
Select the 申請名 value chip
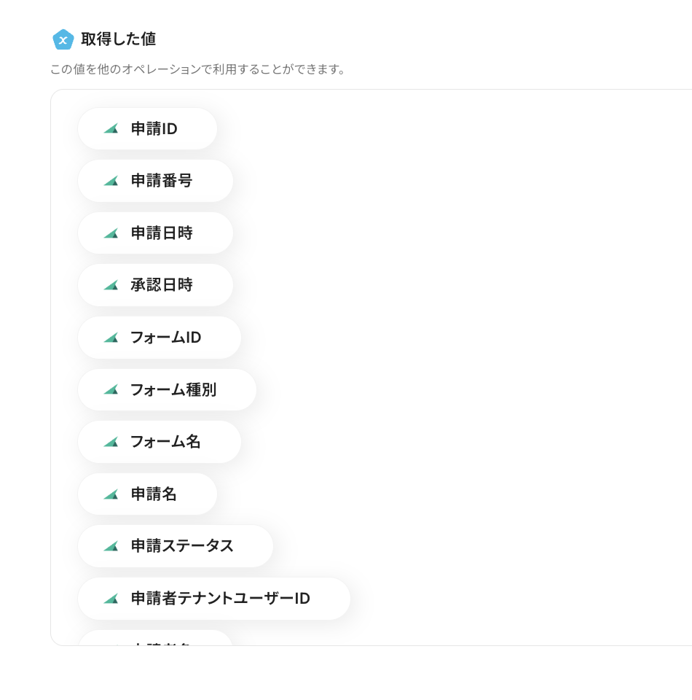(x=154, y=494)
